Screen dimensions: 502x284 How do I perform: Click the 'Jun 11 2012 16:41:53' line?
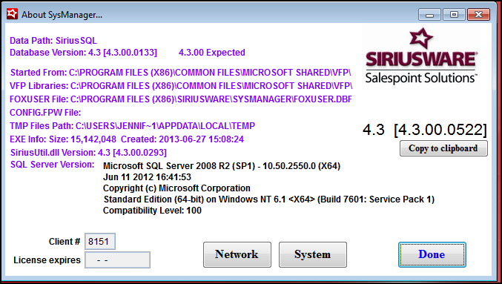[147, 177]
